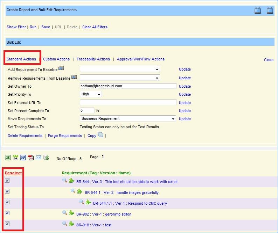Click the Show Filter link
The image size is (278, 233).
click(16, 27)
